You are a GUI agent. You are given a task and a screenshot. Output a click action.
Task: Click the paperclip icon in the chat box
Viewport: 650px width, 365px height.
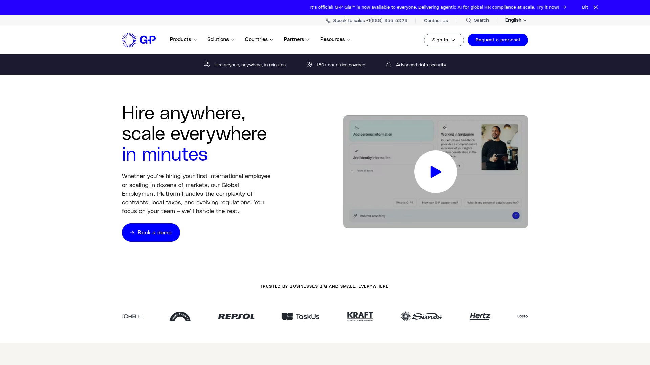click(x=355, y=216)
